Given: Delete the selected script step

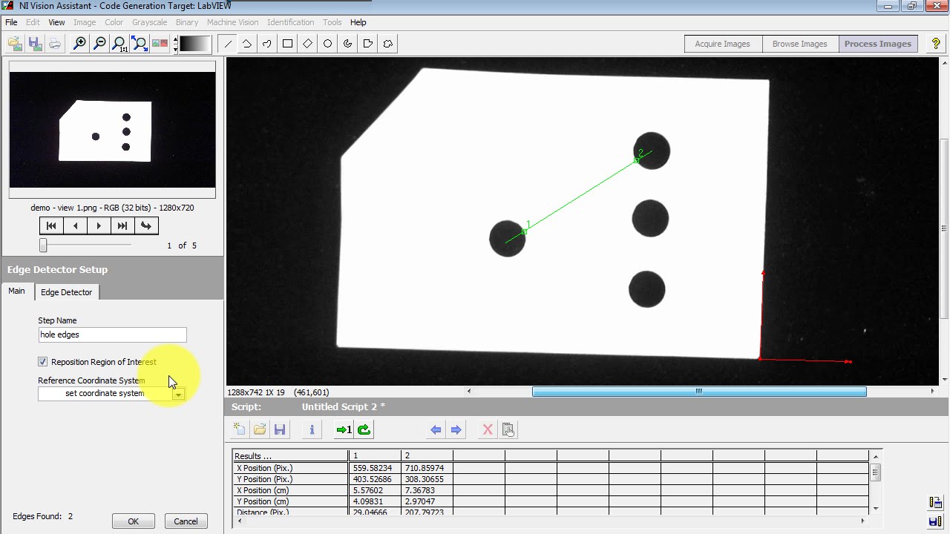Looking at the screenshot, I should pos(488,429).
